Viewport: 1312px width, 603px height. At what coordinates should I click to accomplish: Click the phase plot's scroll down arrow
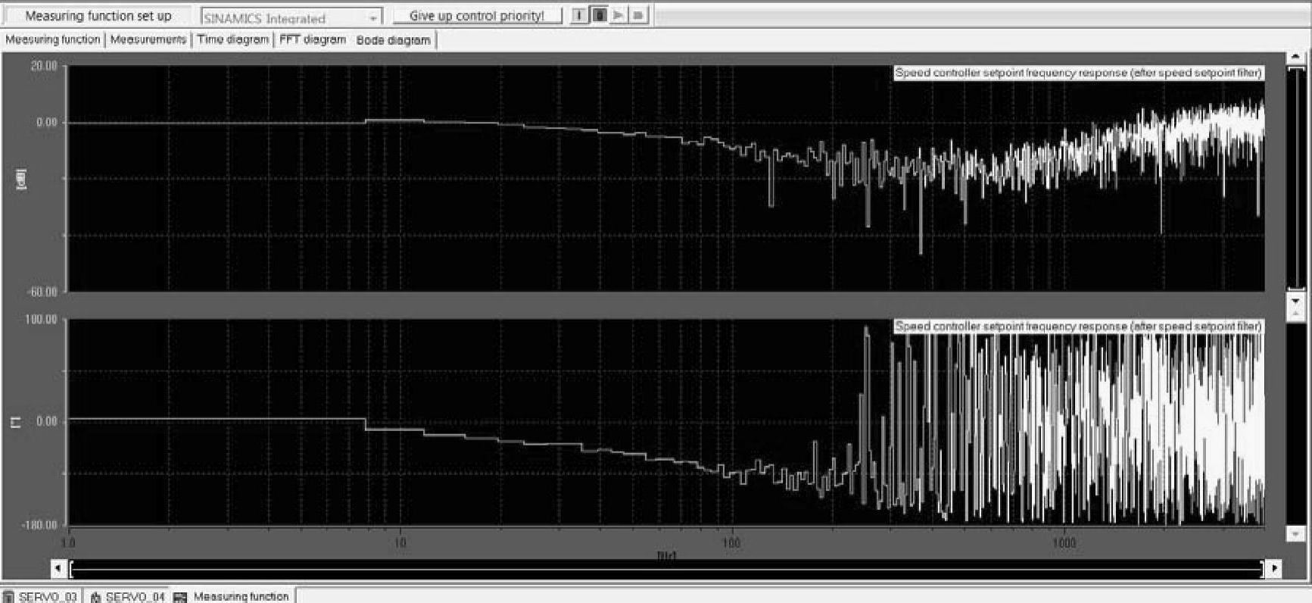point(1295,533)
